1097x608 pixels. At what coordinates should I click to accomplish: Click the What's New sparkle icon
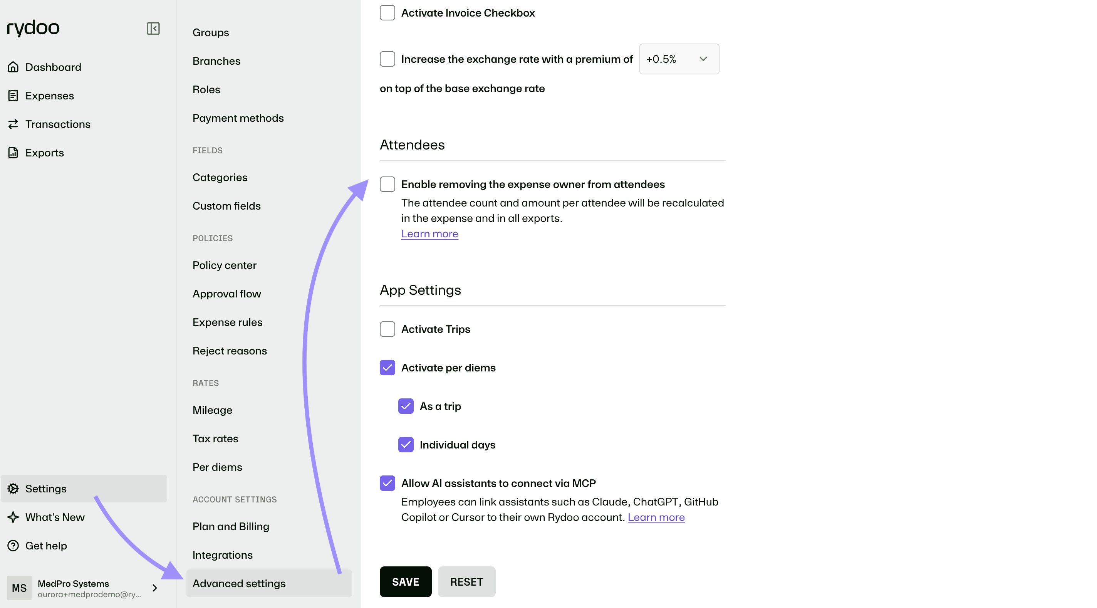(13, 517)
